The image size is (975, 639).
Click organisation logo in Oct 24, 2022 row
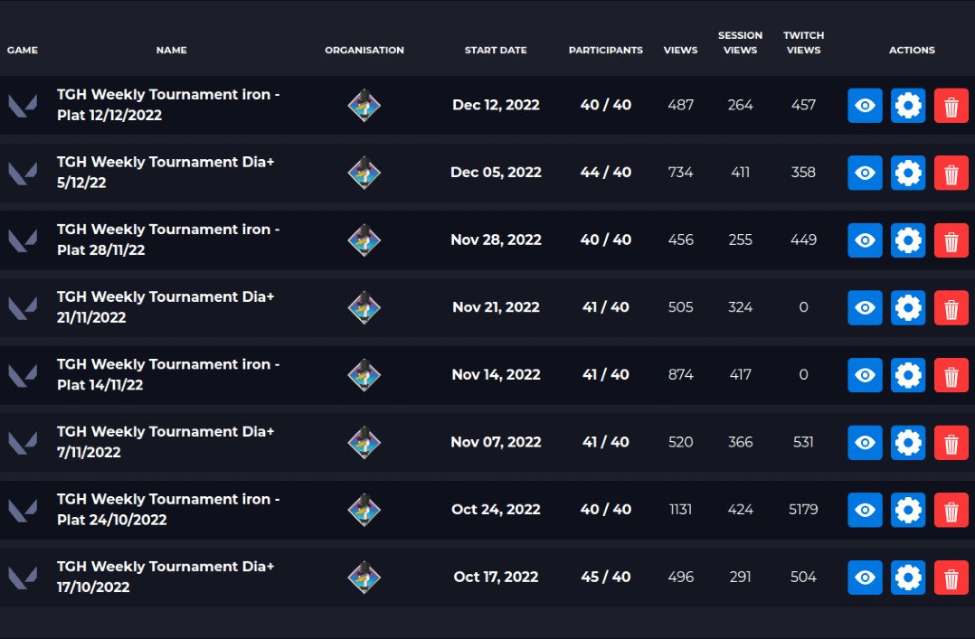(364, 510)
